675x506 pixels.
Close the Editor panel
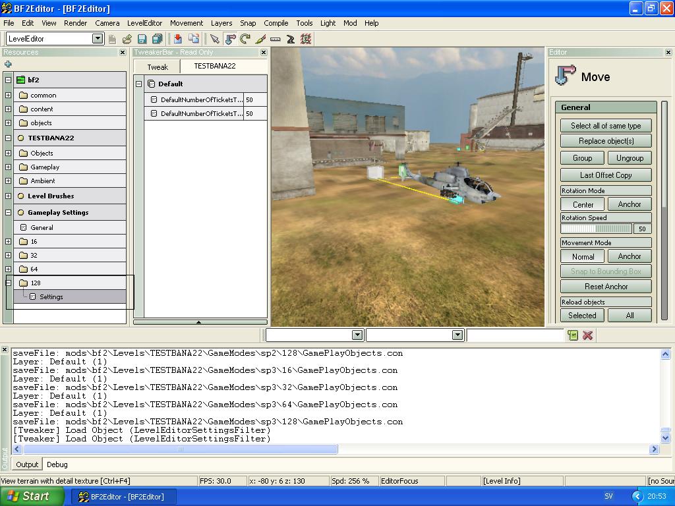coord(668,52)
